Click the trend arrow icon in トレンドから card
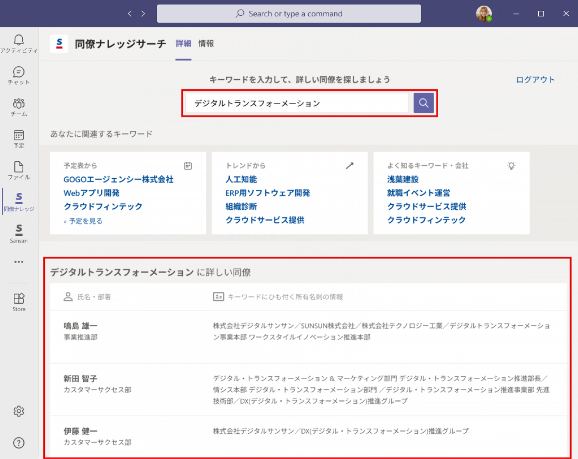This screenshot has height=459, width=578. click(x=349, y=166)
